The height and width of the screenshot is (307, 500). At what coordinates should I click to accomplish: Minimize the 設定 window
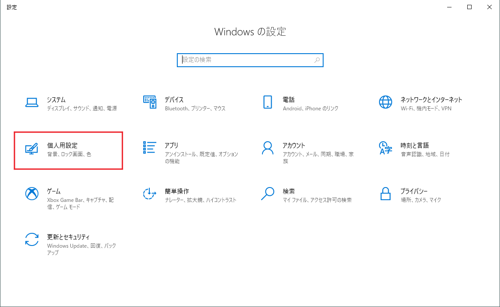[x=449, y=7]
